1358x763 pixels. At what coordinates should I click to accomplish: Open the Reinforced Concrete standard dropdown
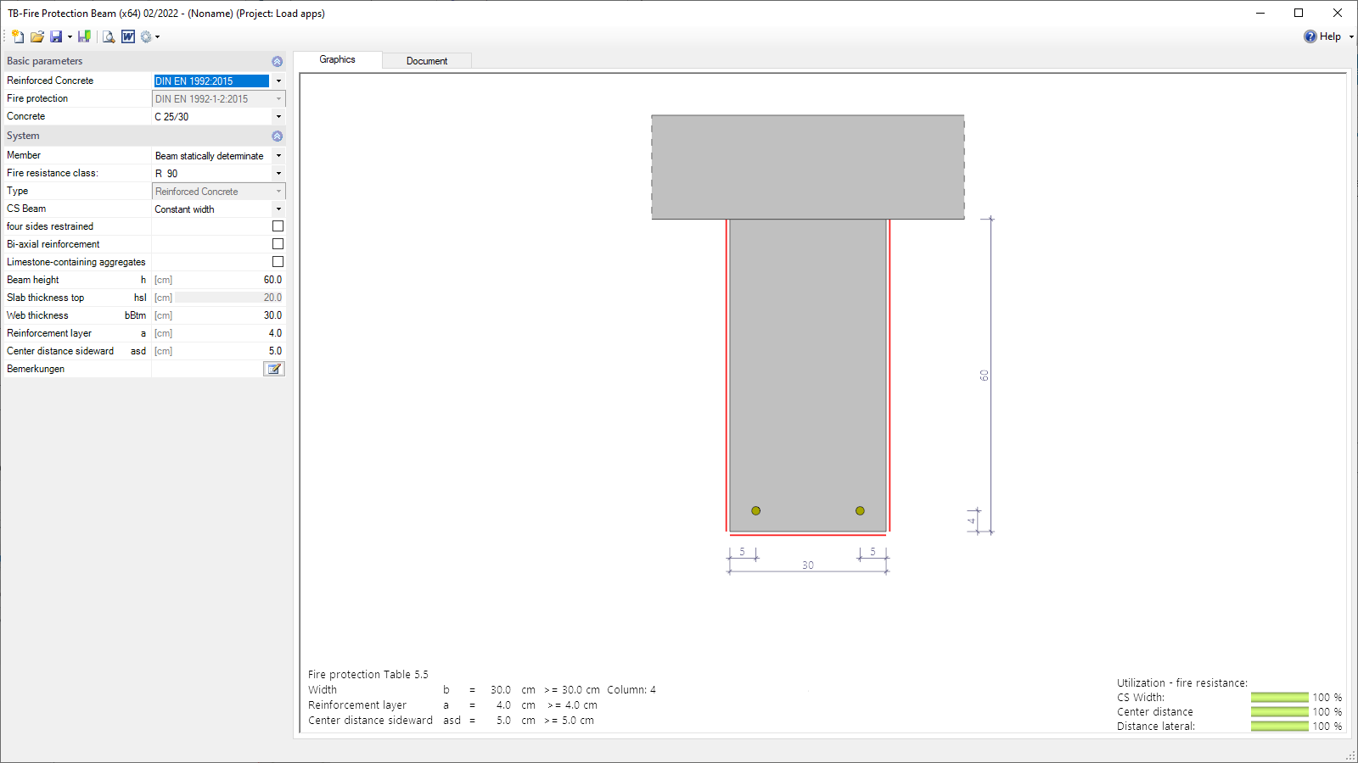click(x=278, y=81)
